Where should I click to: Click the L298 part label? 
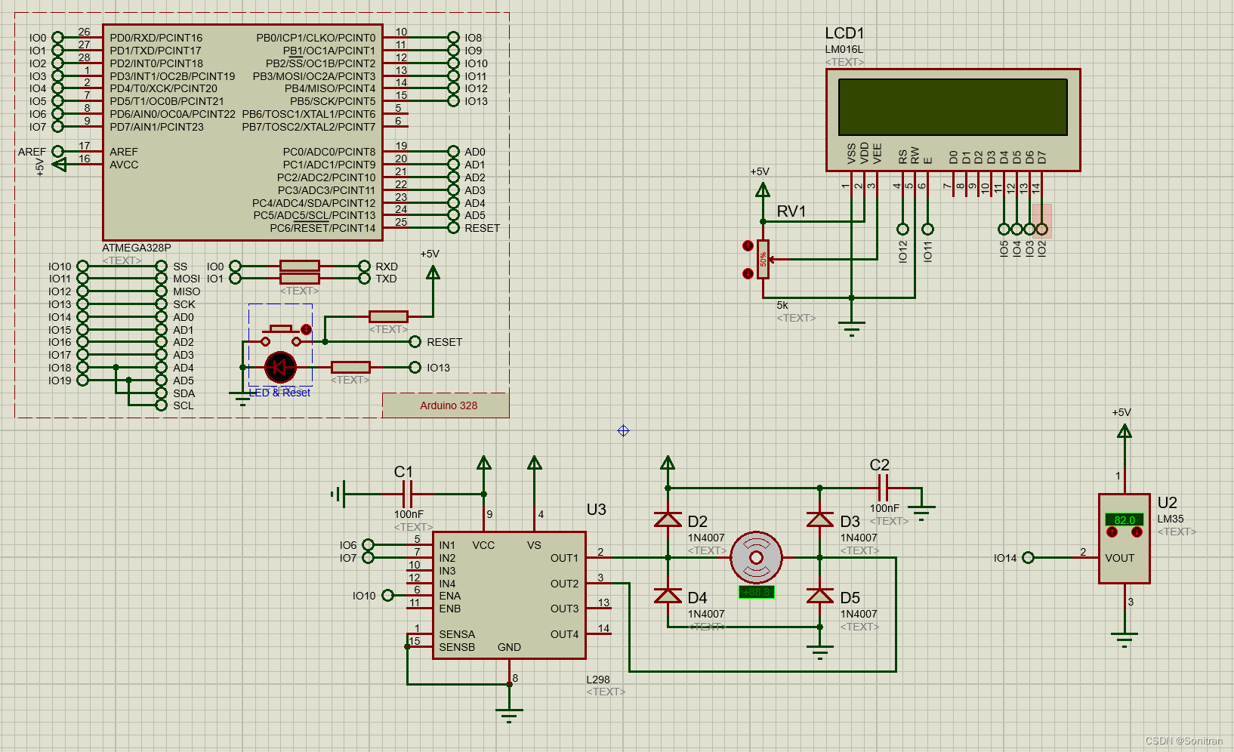tap(598, 680)
